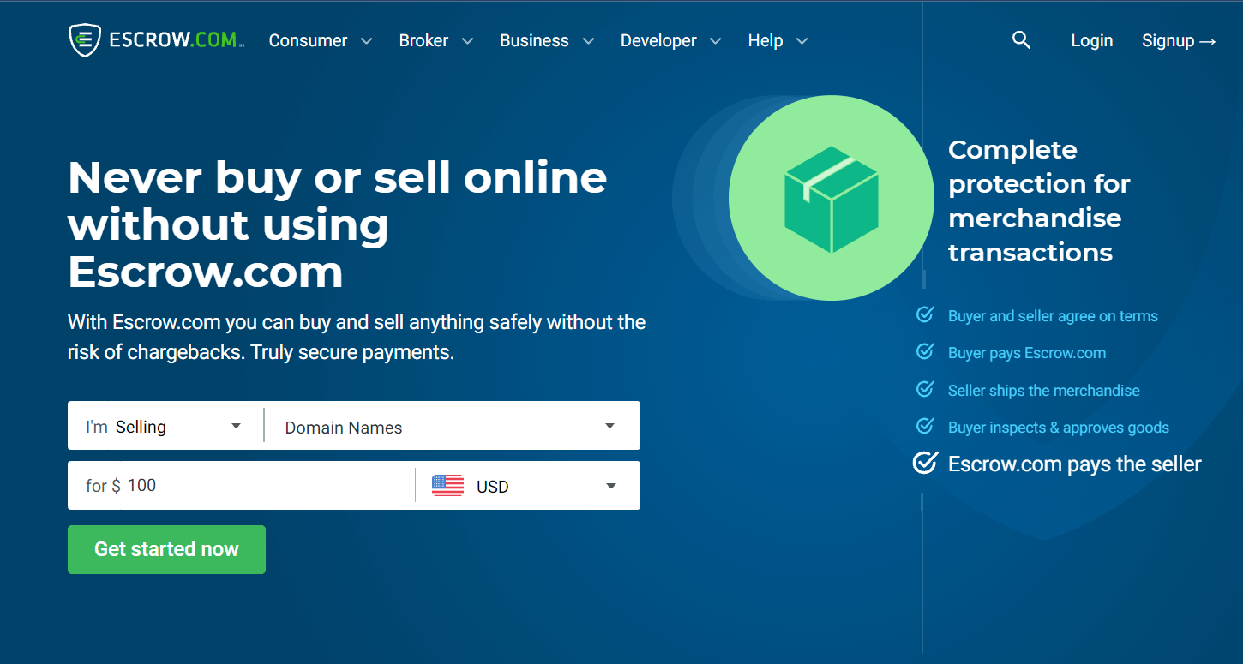This screenshot has width=1243, height=664.
Task: Expand the Broker menu chevron
Action: point(467,40)
